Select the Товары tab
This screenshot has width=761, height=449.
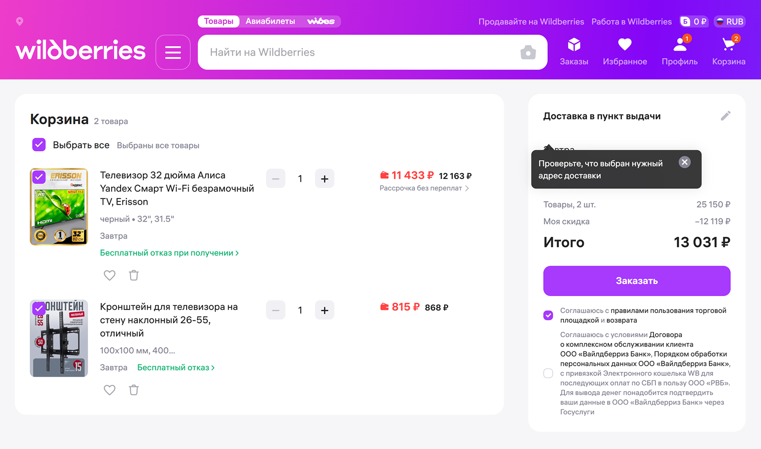[218, 21]
